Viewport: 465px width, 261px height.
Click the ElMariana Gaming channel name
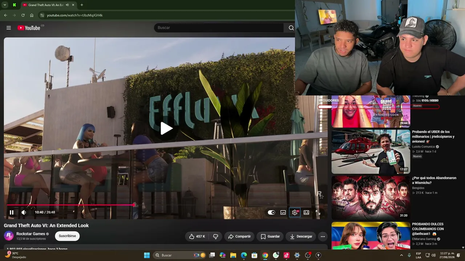click(x=424, y=239)
